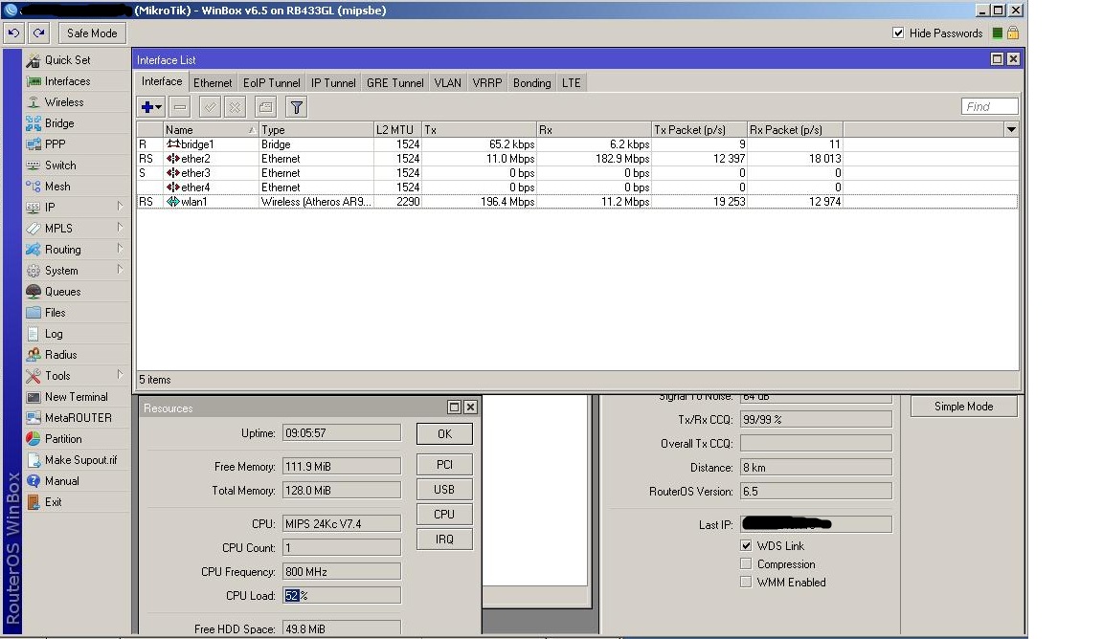Toggle the Hide Passwords checkbox
Image resolution: width=1103 pixels, height=639 pixels.
[x=898, y=33]
